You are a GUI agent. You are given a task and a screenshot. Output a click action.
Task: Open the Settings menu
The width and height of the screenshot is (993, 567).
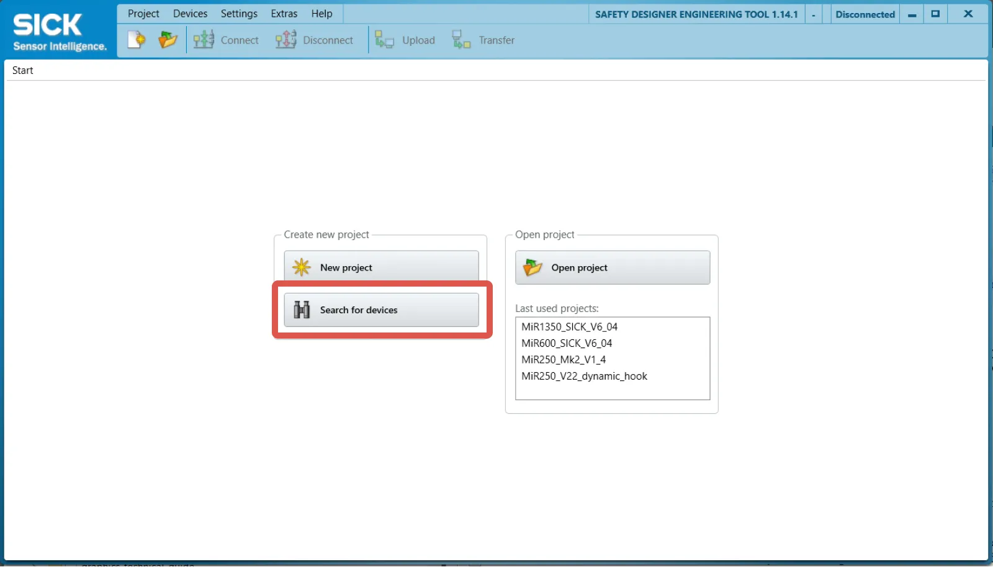pyautogui.click(x=239, y=13)
